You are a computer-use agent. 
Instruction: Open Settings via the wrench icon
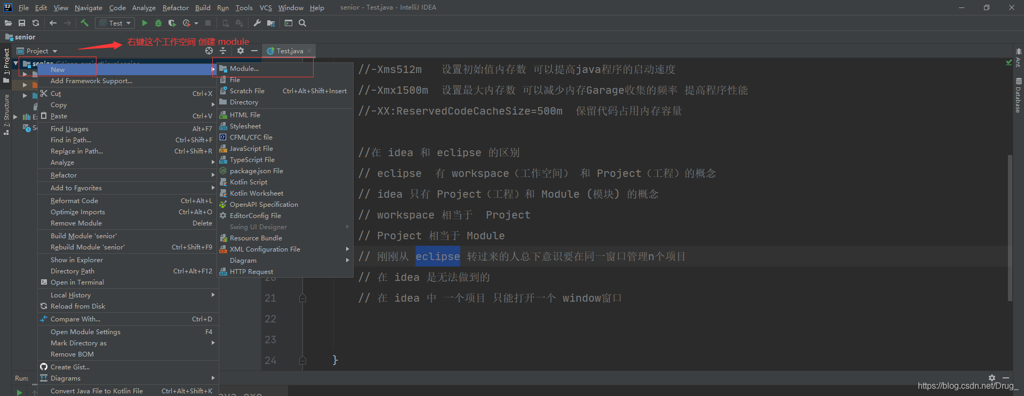[x=257, y=23]
